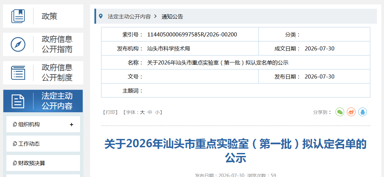Click 法定主动公开内容 breadcrumb link

[x=129, y=17]
